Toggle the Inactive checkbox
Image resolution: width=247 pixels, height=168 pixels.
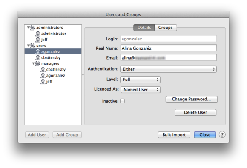click(x=122, y=101)
